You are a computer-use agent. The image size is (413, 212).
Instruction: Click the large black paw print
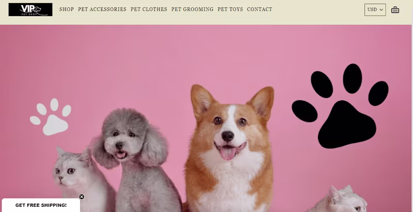340,106
